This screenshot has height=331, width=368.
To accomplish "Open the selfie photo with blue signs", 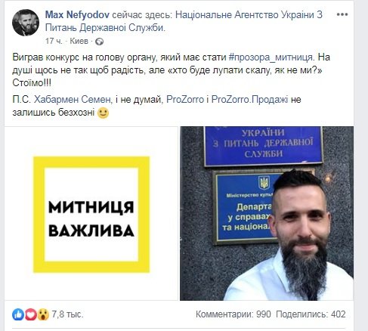I will click(x=267, y=214).
